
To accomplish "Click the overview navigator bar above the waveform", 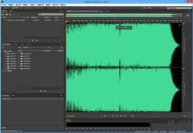I will pos(124,15).
